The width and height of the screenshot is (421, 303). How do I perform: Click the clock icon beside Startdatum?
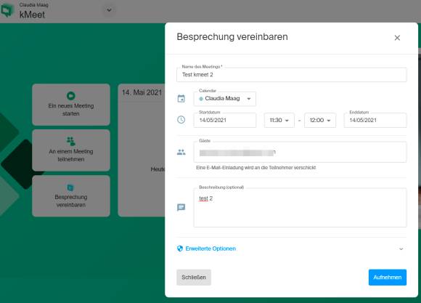click(181, 120)
